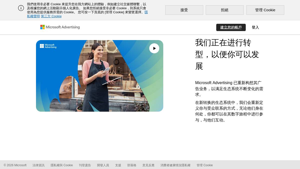Viewport: 300px width, 169px height.
Task: Open the video thumbnail of the woman with the tablet
Action: [x=99, y=76]
